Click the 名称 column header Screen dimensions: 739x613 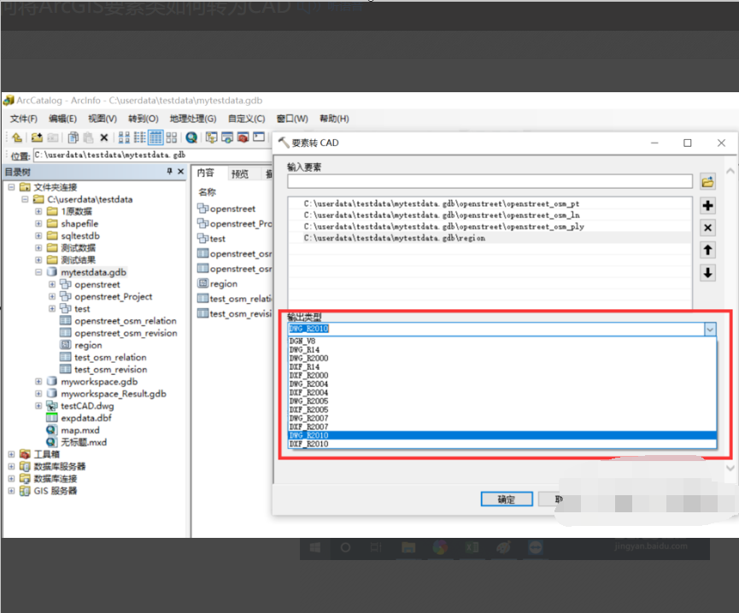pos(208,192)
